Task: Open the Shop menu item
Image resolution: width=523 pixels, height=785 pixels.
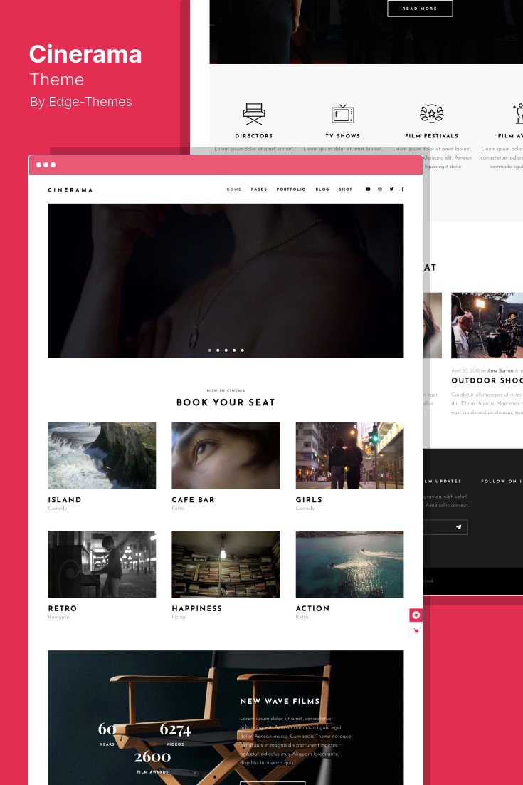Action: click(x=346, y=189)
